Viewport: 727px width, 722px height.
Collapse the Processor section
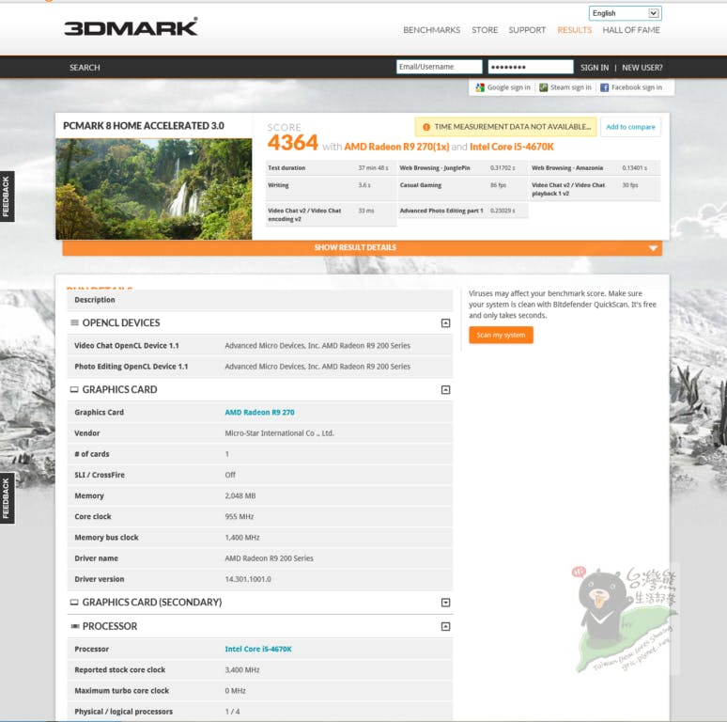pyautogui.click(x=445, y=627)
